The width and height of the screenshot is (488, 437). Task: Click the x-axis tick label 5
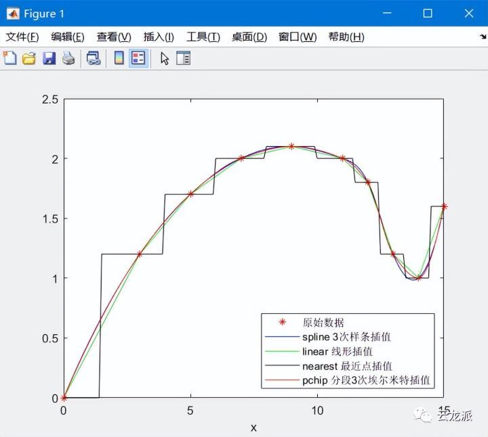coord(190,411)
